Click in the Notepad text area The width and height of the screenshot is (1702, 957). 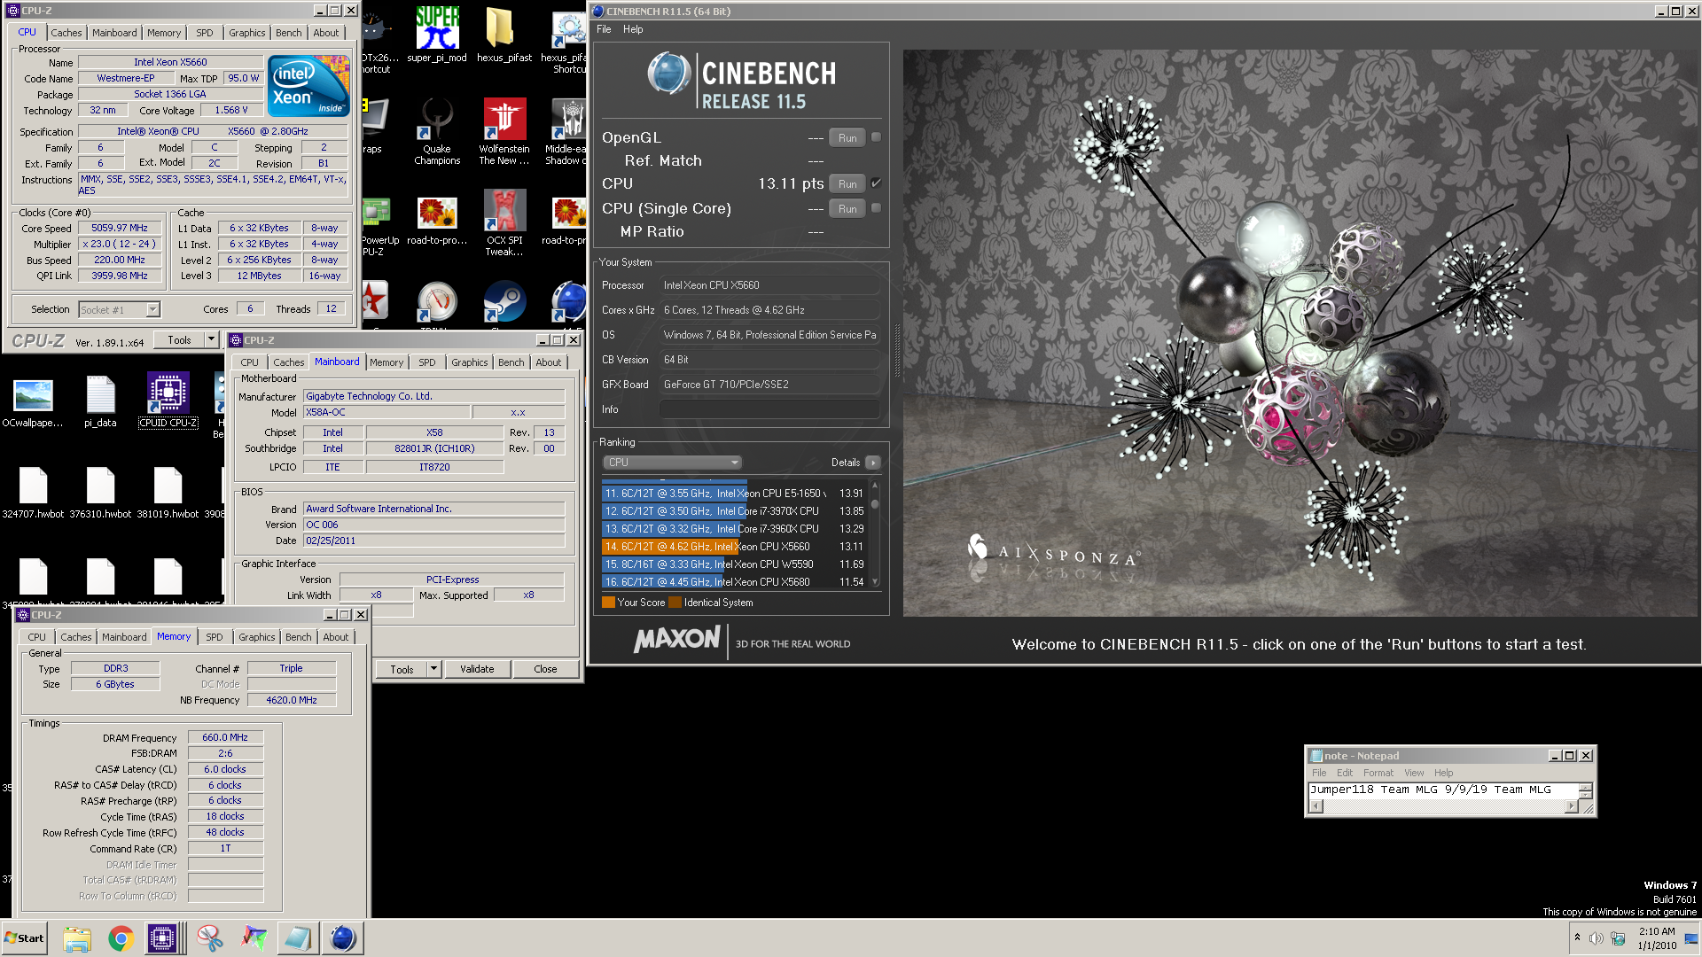(1442, 790)
